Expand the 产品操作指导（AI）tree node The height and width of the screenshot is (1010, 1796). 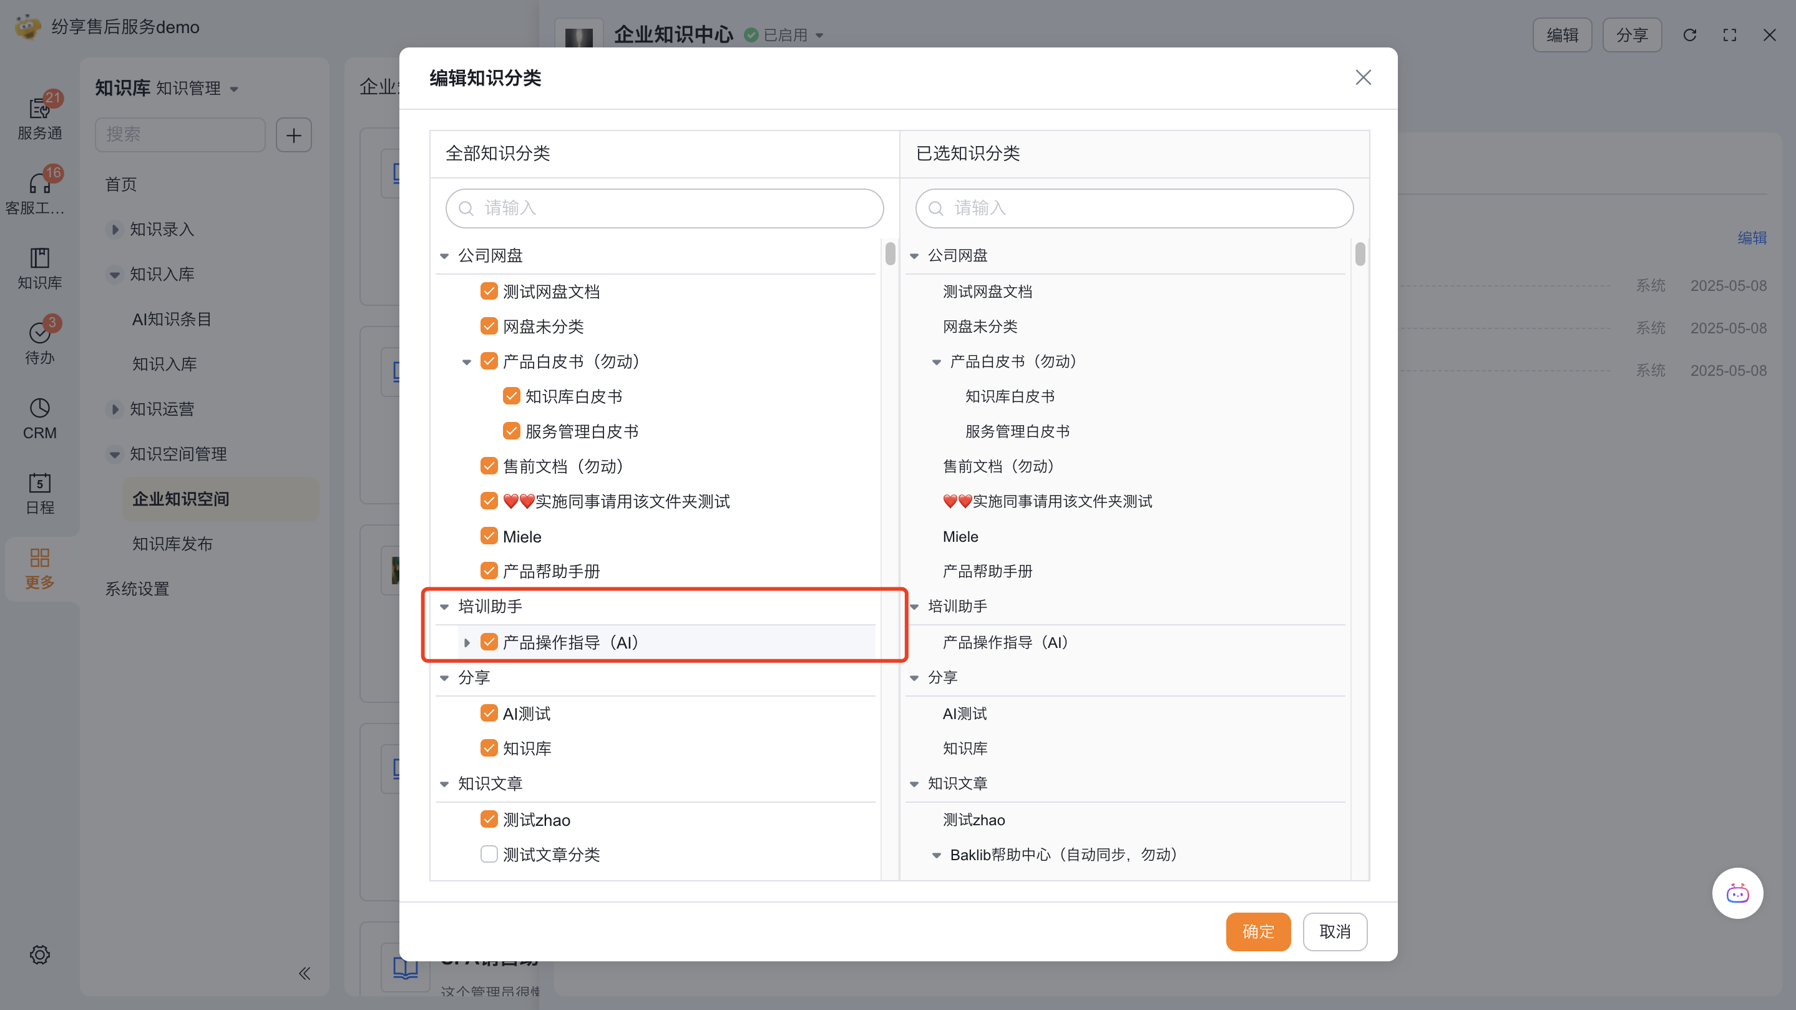click(x=466, y=642)
